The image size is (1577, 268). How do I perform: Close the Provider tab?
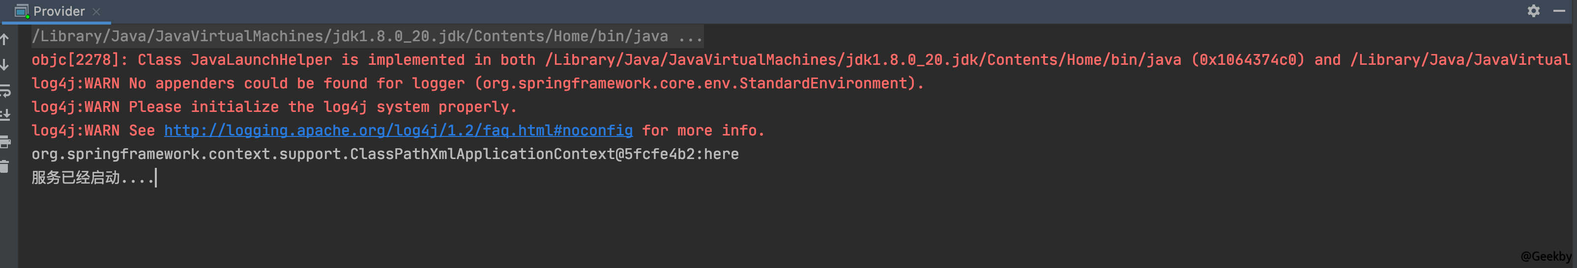(97, 11)
